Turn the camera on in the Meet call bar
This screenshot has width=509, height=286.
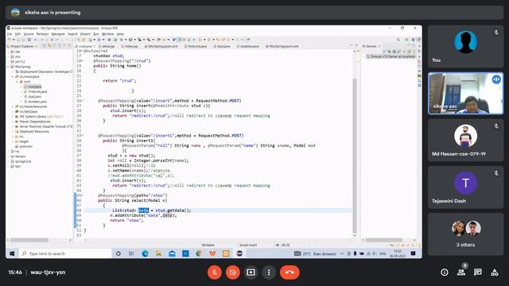click(233, 272)
